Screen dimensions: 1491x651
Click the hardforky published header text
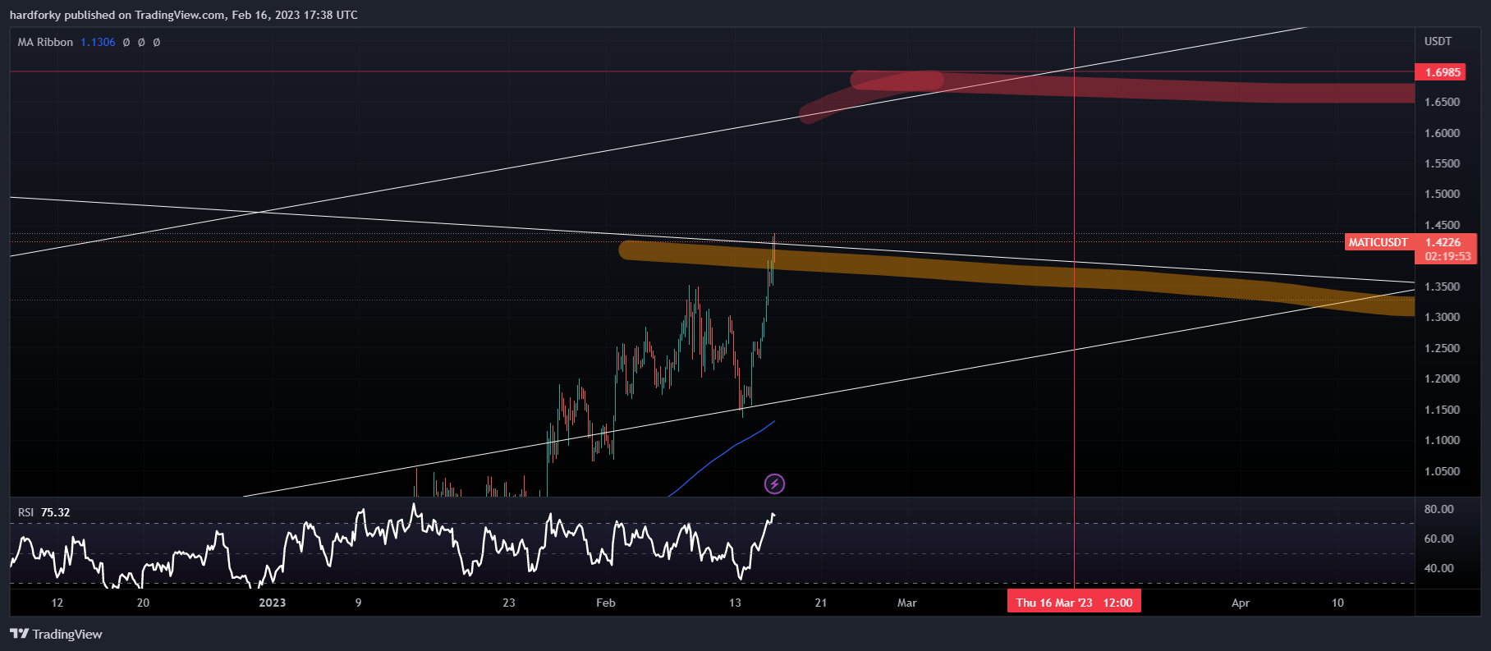pos(184,15)
